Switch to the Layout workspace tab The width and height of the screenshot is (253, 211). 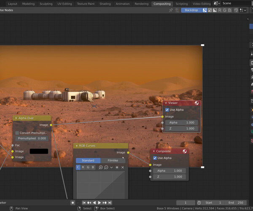click(x=13, y=4)
